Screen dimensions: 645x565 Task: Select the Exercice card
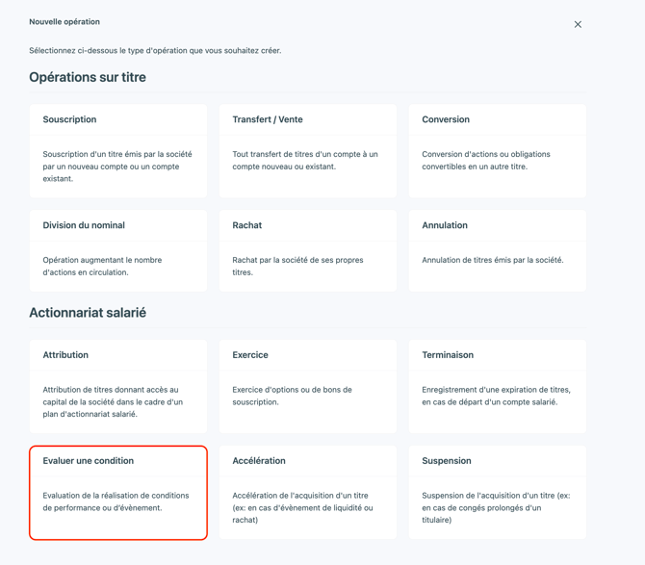coord(308,387)
